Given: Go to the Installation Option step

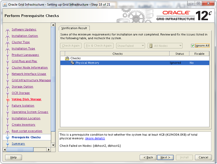Looking at the screenshot, I should [x=25, y=36].
